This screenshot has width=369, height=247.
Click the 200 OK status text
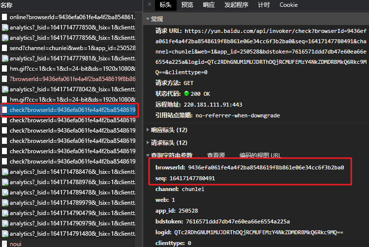coord(200,94)
